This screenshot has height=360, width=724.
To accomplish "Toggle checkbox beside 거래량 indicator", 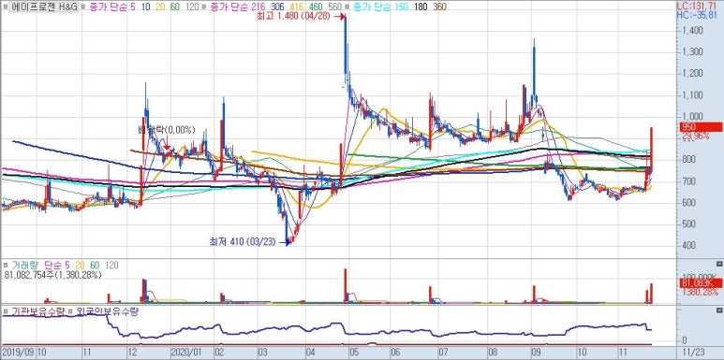I will point(6,266).
